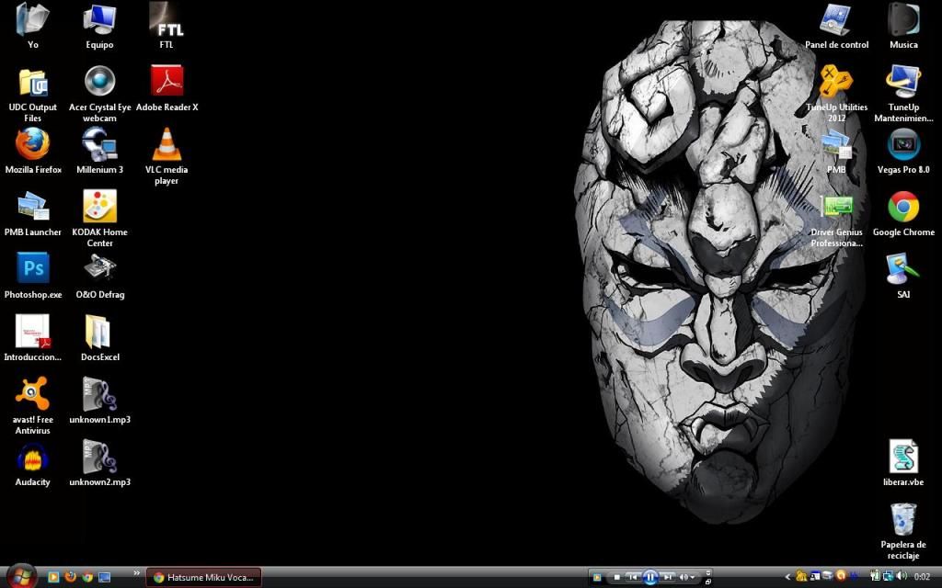
Task: Select the unknown1.mp3 file
Action: pyautogui.click(x=99, y=401)
